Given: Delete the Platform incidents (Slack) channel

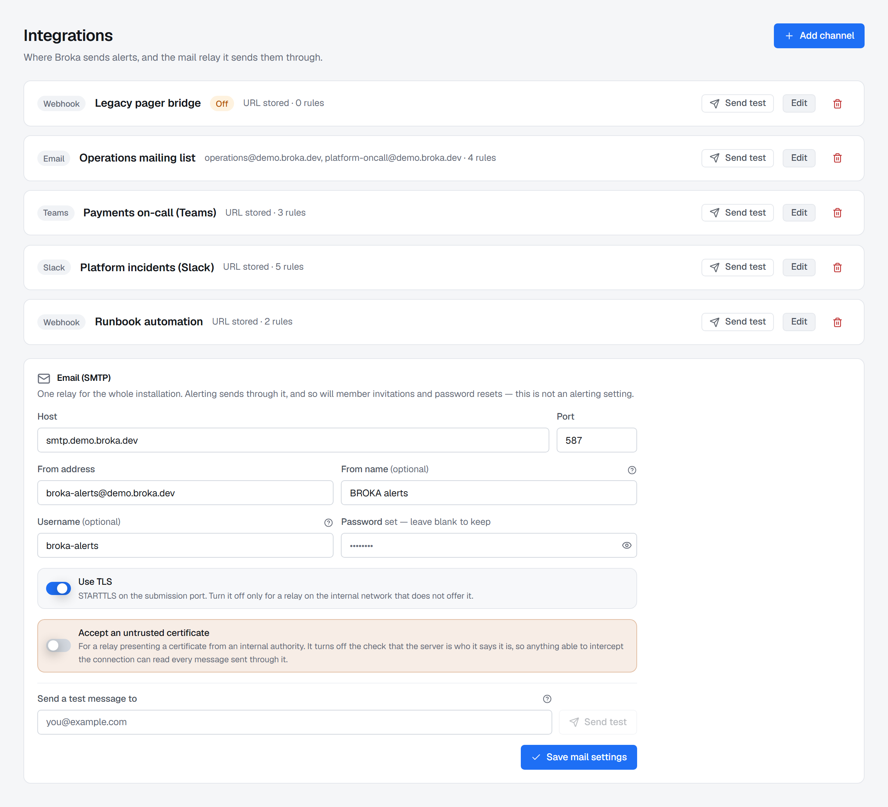Looking at the screenshot, I should tap(837, 267).
